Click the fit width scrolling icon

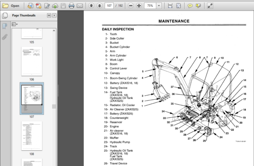[170, 6]
